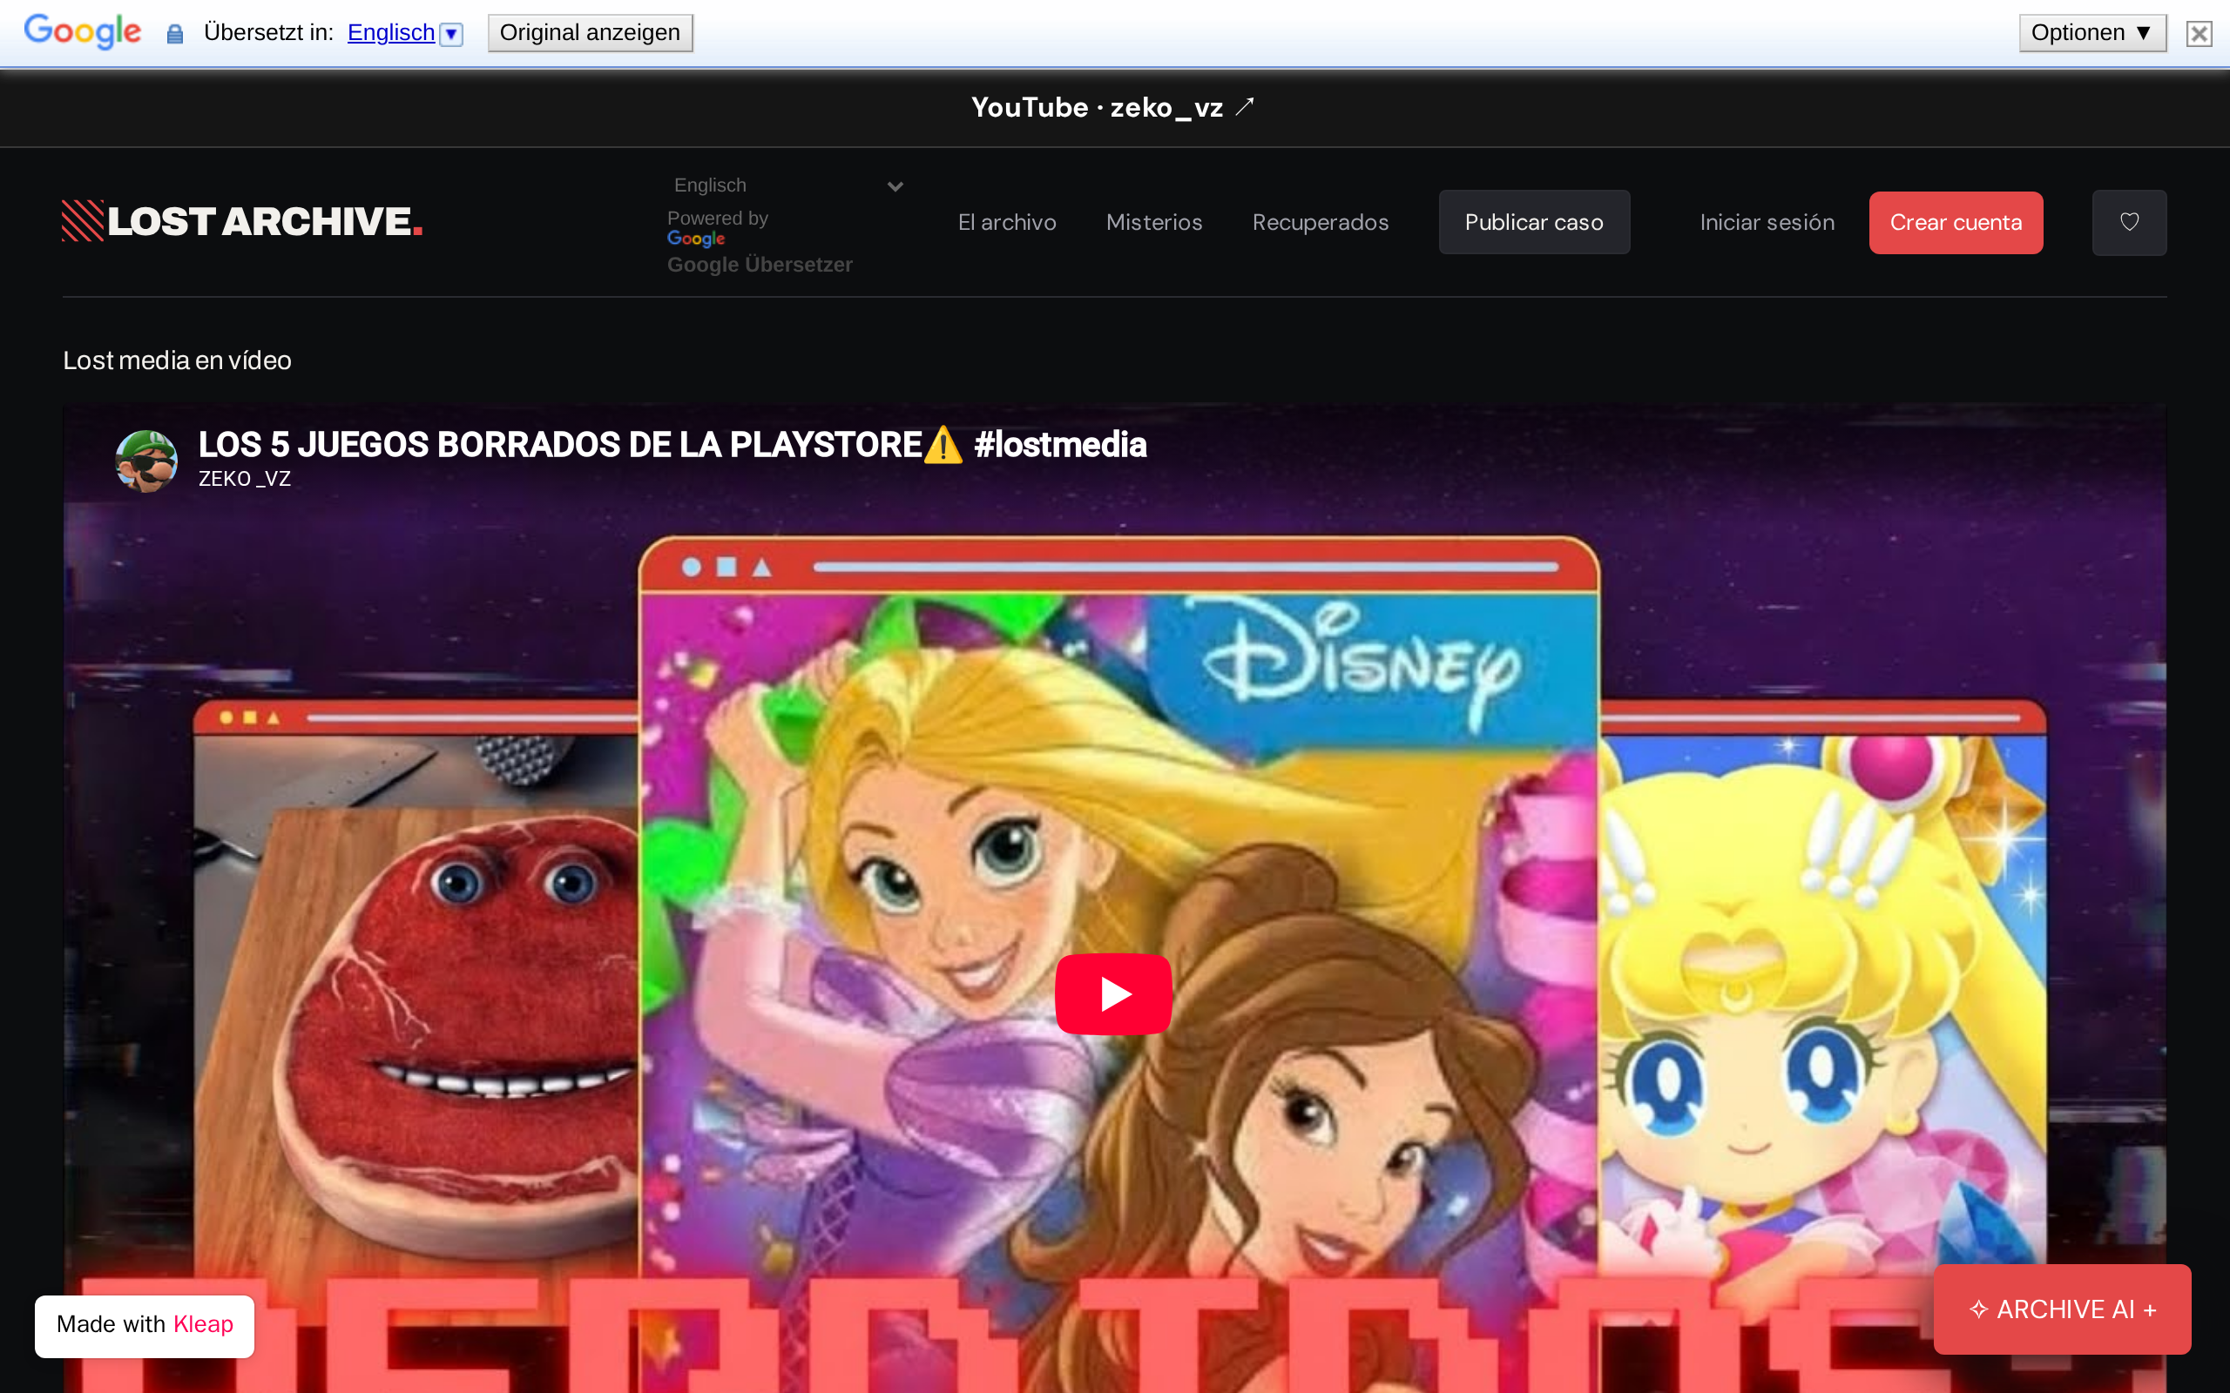Click Original anzeigen button
Image resolution: width=2230 pixels, height=1393 pixels.
pyautogui.click(x=590, y=33)
